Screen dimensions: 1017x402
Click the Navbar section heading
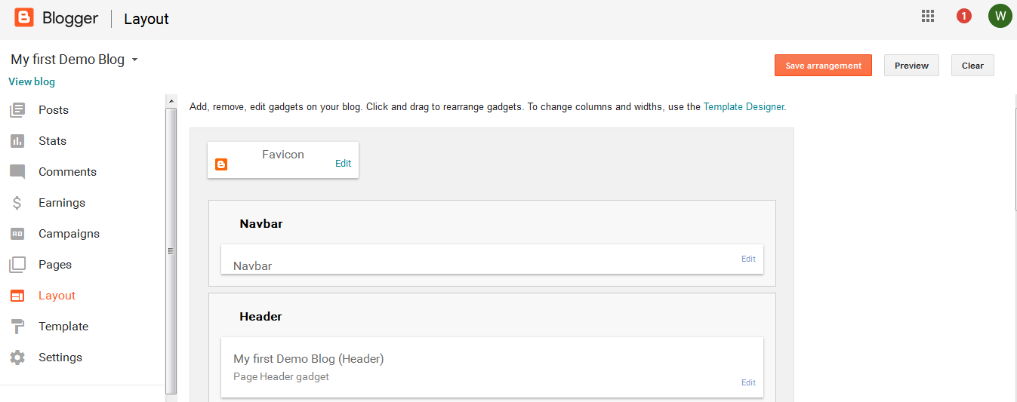[261, 224]
